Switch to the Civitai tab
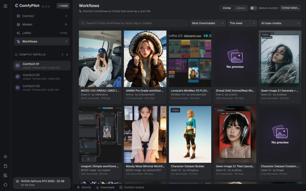Viewport: 306px width, 191px height. click(x=227, y=8)
